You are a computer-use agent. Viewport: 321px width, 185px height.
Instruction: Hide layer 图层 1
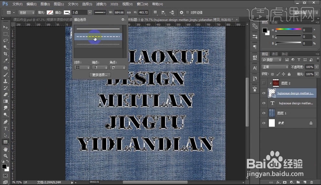pyautogui.click(x=264, y=113)
